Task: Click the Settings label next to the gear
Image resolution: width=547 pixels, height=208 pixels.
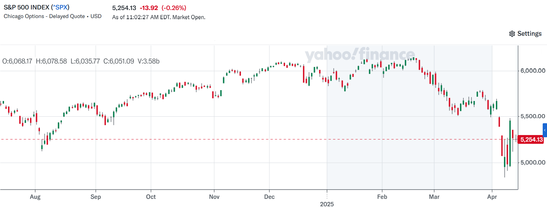Action: 529,33
